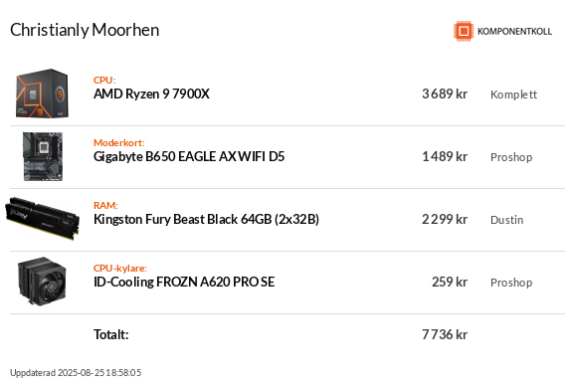Click the Kingston Fury RAM sticks image

pyautogui.click(x=43, y=219)
